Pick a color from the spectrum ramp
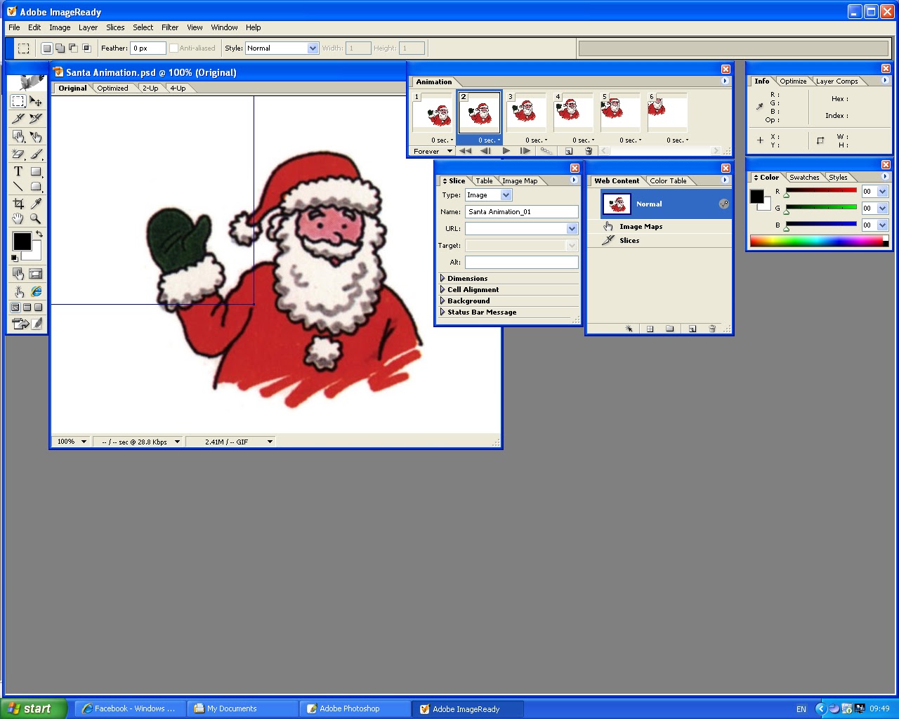This screenshot has width=899, height=719. (x=815, y=242)
